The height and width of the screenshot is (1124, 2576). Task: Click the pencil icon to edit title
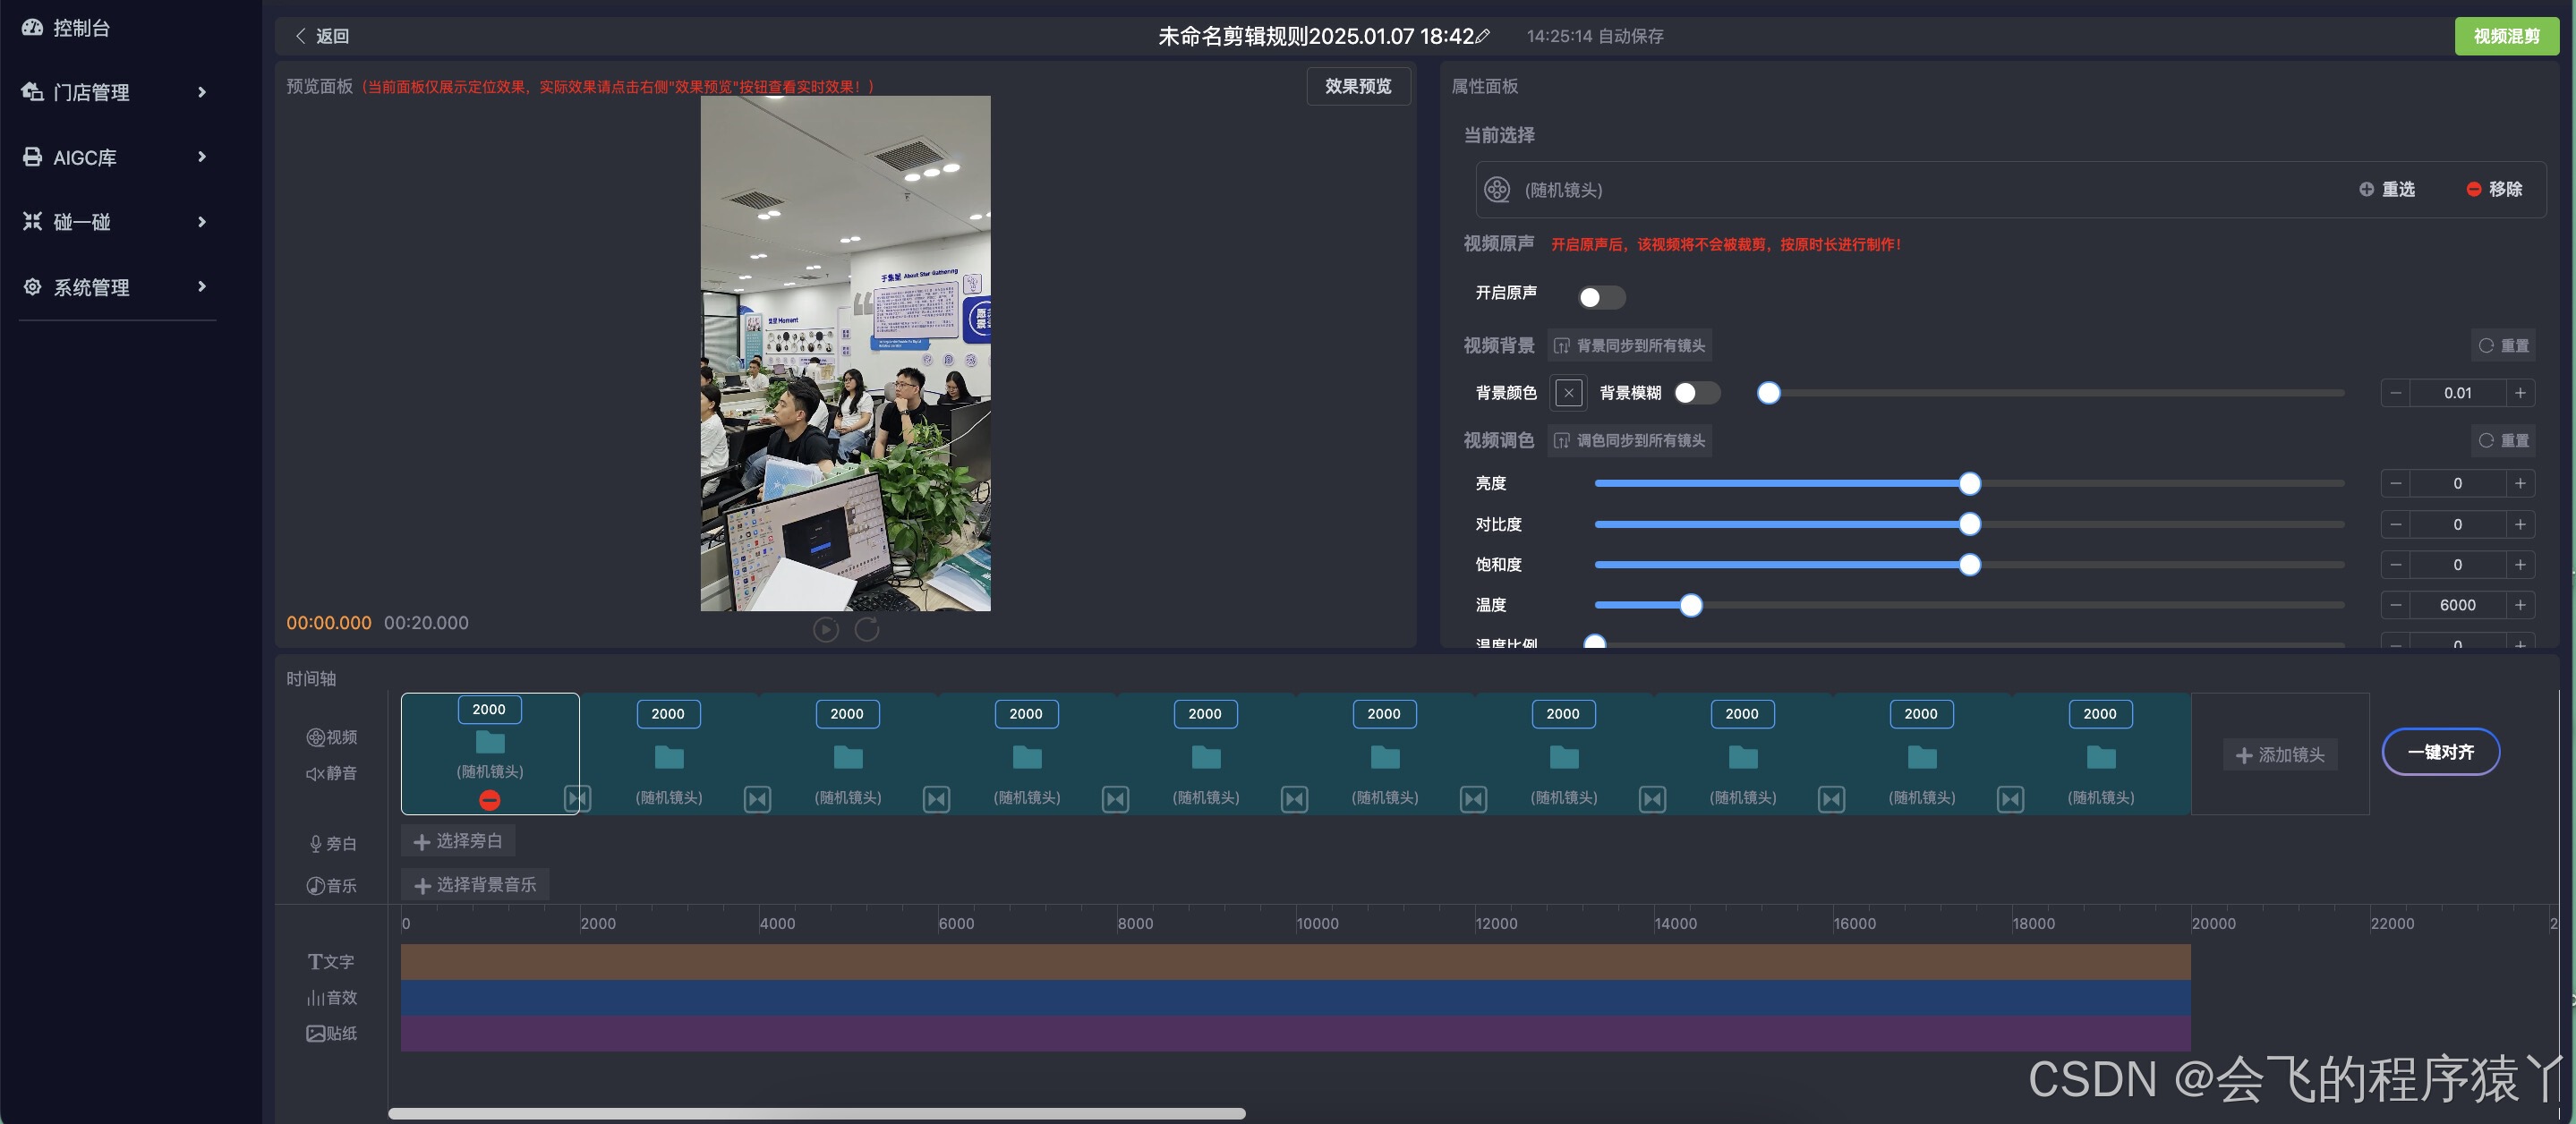pos(1483,36)
